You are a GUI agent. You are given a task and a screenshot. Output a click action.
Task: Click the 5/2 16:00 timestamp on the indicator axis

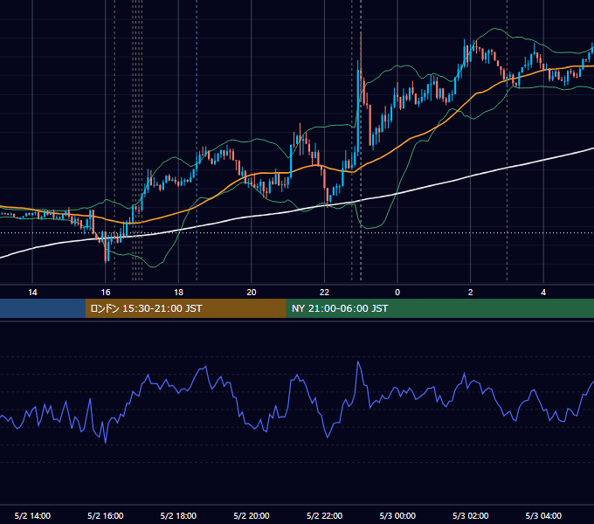pos(106,515)
